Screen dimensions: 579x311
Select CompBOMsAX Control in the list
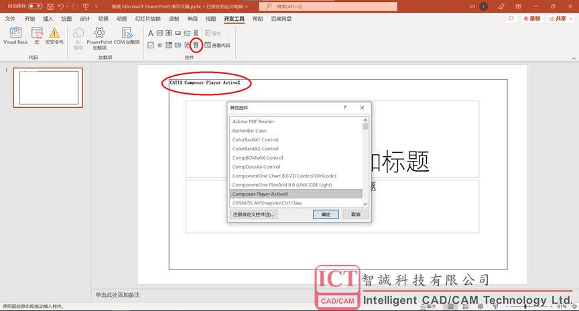(296, 158)
